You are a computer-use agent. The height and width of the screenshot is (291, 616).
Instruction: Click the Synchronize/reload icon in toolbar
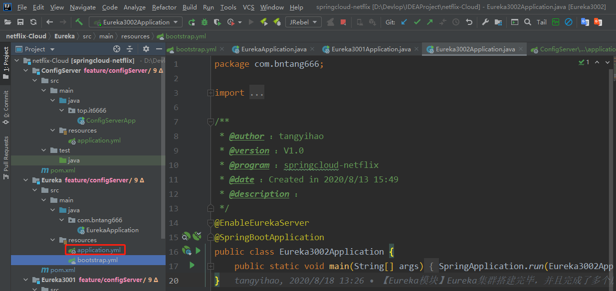click(33, 22)
